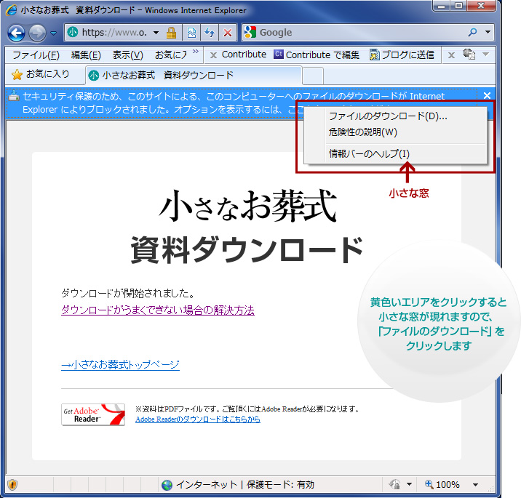The width and height of the screenshot is (521, 498).
Task: Click the red Stop loading icon
Action: tap(228, 33)
